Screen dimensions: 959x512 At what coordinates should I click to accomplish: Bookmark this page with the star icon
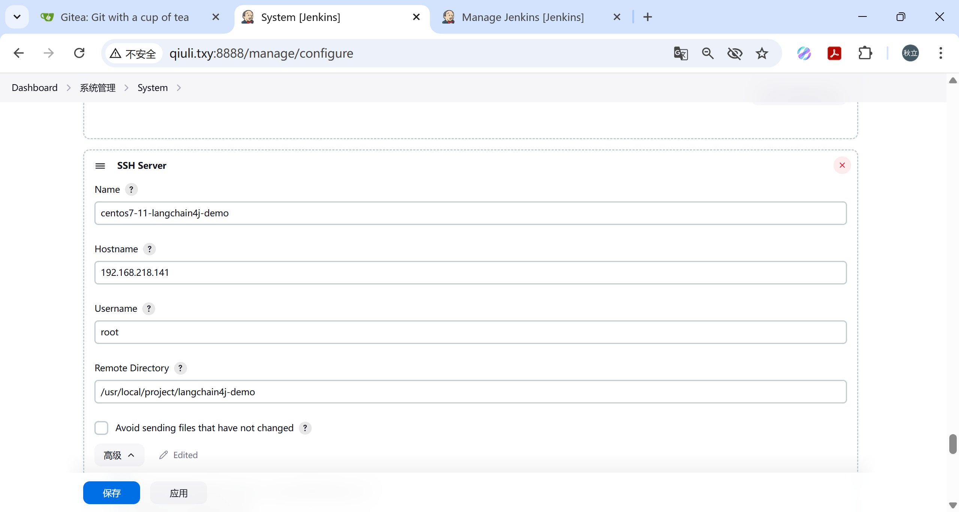point(762,53)
